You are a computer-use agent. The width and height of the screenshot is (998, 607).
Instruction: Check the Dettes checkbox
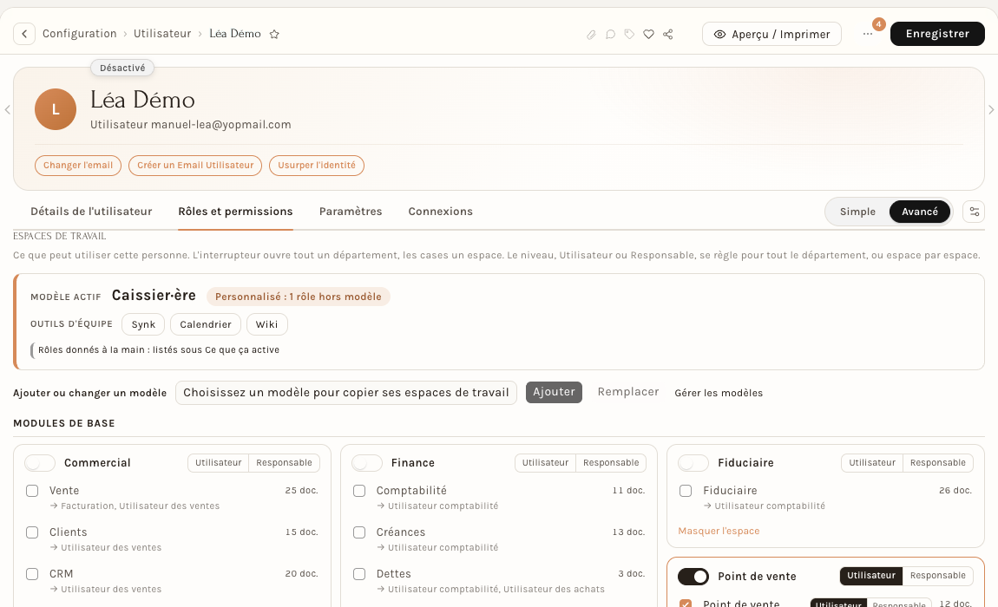click(x=359, y=574)
